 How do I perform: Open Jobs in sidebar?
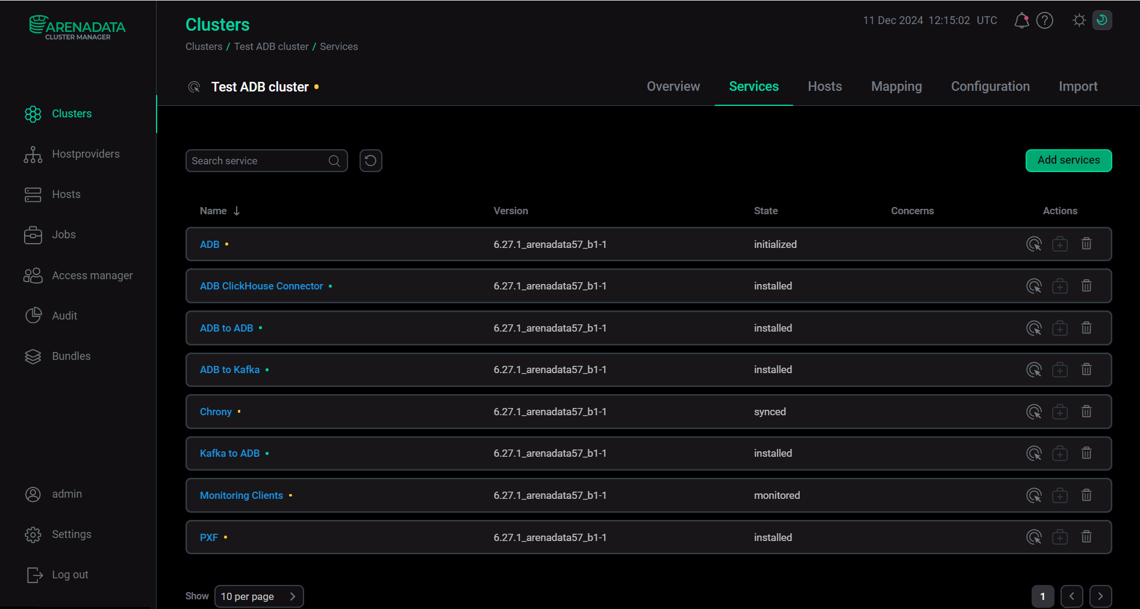(x=63, y=235)
